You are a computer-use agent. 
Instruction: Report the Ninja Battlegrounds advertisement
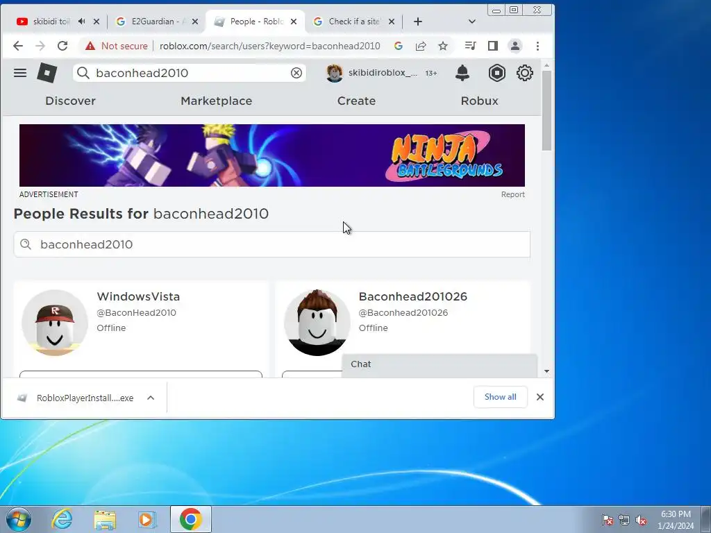point(512,194)
